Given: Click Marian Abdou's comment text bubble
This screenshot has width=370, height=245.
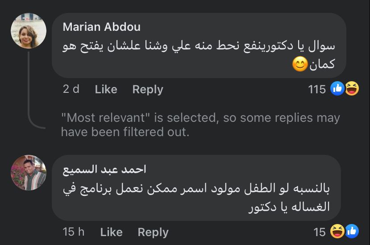Looking at the screenshot, I should (199, 49).
